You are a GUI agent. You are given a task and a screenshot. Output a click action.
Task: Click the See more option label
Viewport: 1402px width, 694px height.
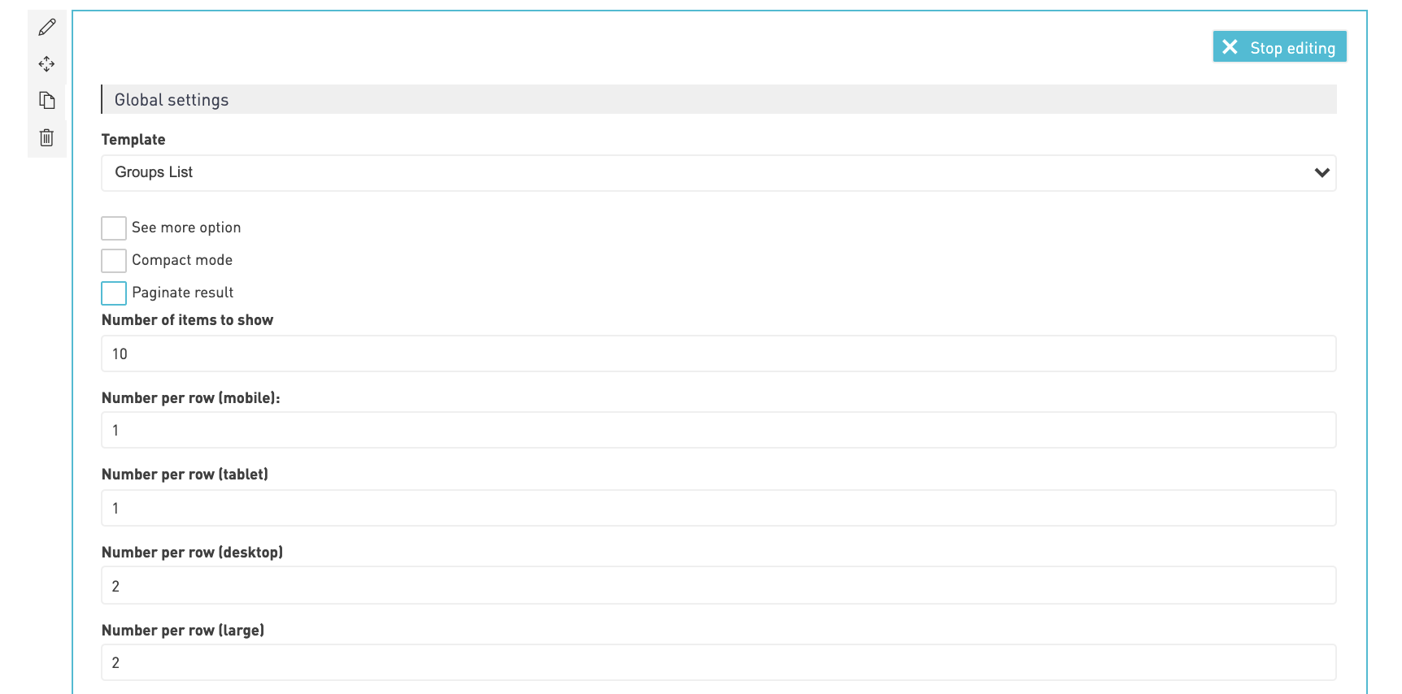coord(186,228)
